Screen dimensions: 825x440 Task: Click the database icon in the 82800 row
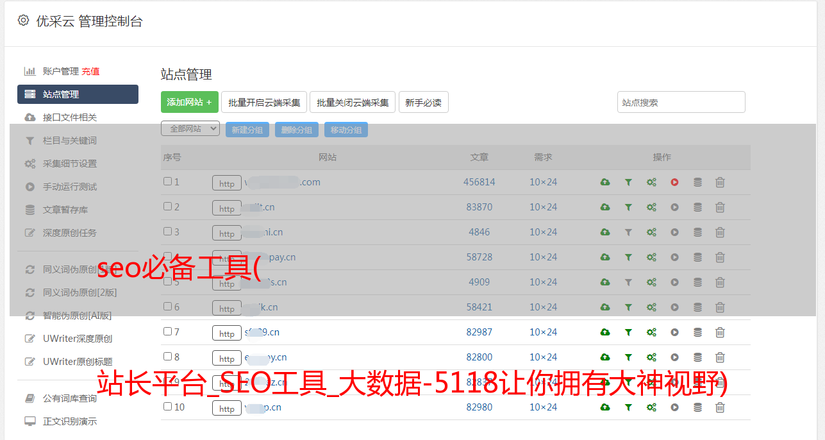(697, 357)
